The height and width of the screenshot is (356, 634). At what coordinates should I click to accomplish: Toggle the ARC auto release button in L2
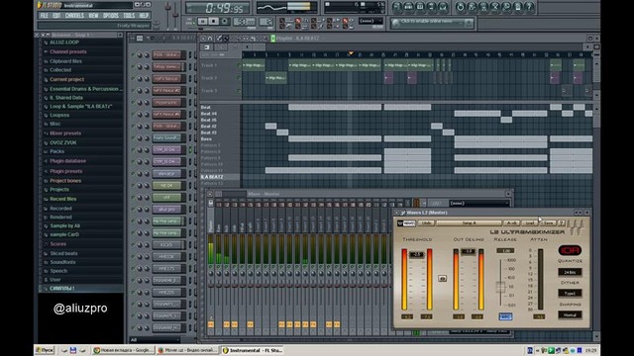pos(505,316)
